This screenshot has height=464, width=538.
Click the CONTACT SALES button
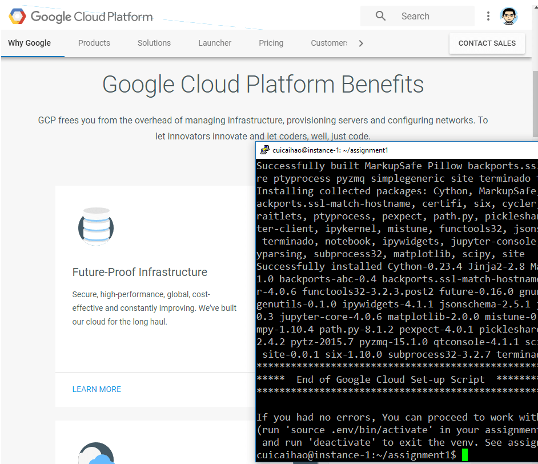point(487,43)
